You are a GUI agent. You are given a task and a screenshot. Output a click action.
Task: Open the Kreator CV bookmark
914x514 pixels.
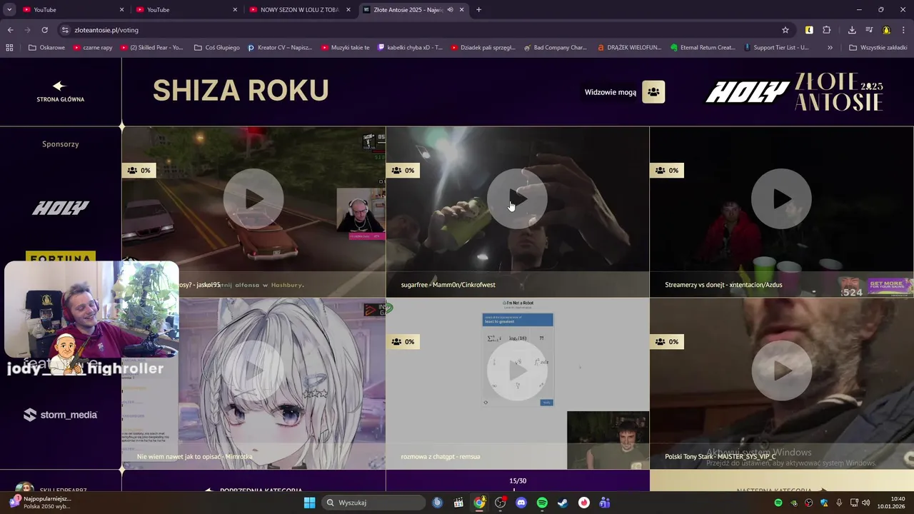click(x=280, y=47)
